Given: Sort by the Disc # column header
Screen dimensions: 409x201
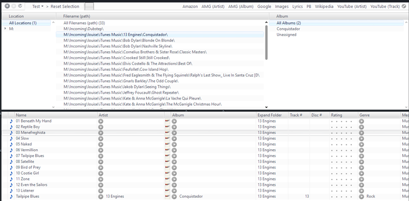Looking at the screenshot, I should point(319,115).
